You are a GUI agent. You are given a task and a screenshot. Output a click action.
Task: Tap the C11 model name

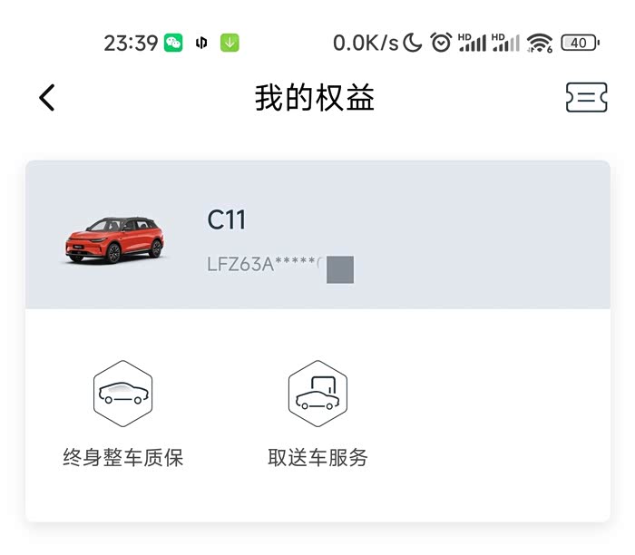226,219
